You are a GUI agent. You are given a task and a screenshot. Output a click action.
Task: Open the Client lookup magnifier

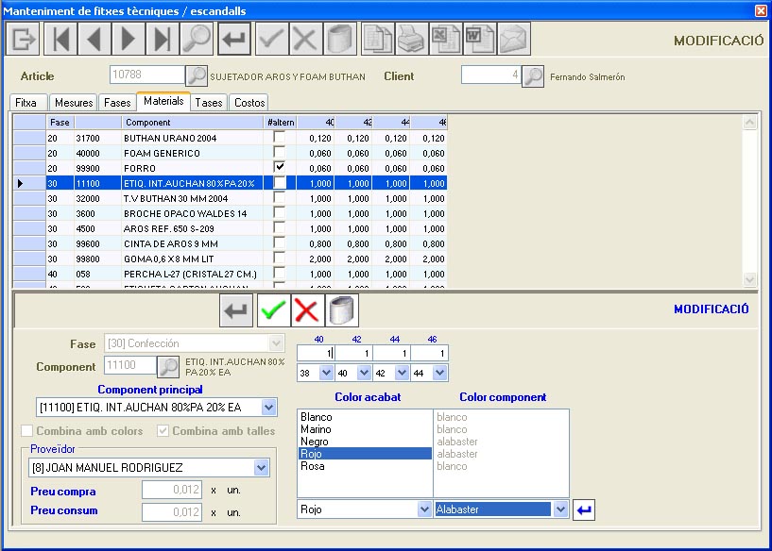pos(533,76)
